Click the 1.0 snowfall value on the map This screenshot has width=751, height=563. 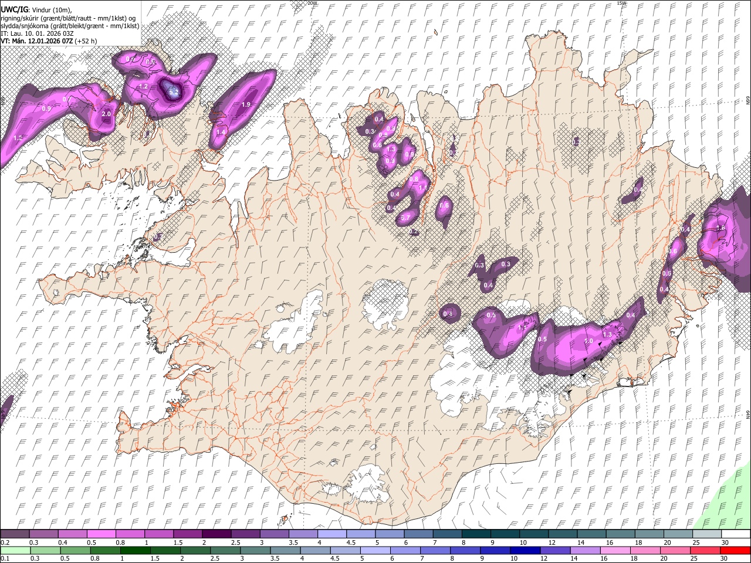(588, 341)
